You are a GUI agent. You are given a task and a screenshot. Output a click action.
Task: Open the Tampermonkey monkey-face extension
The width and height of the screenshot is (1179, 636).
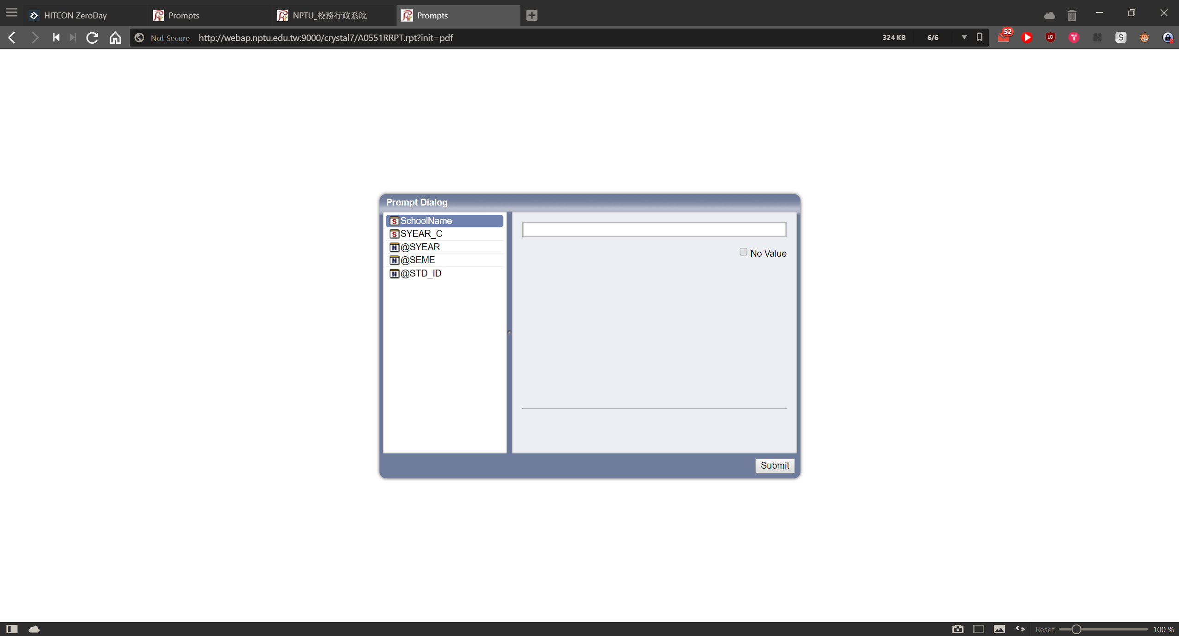pos(1144,38)
